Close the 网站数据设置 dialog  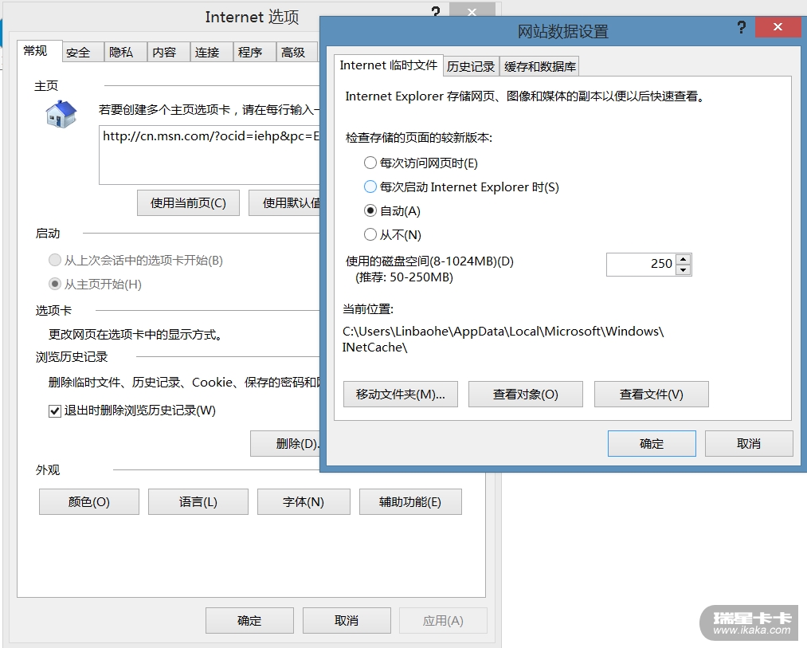click(x=778, y=27)
